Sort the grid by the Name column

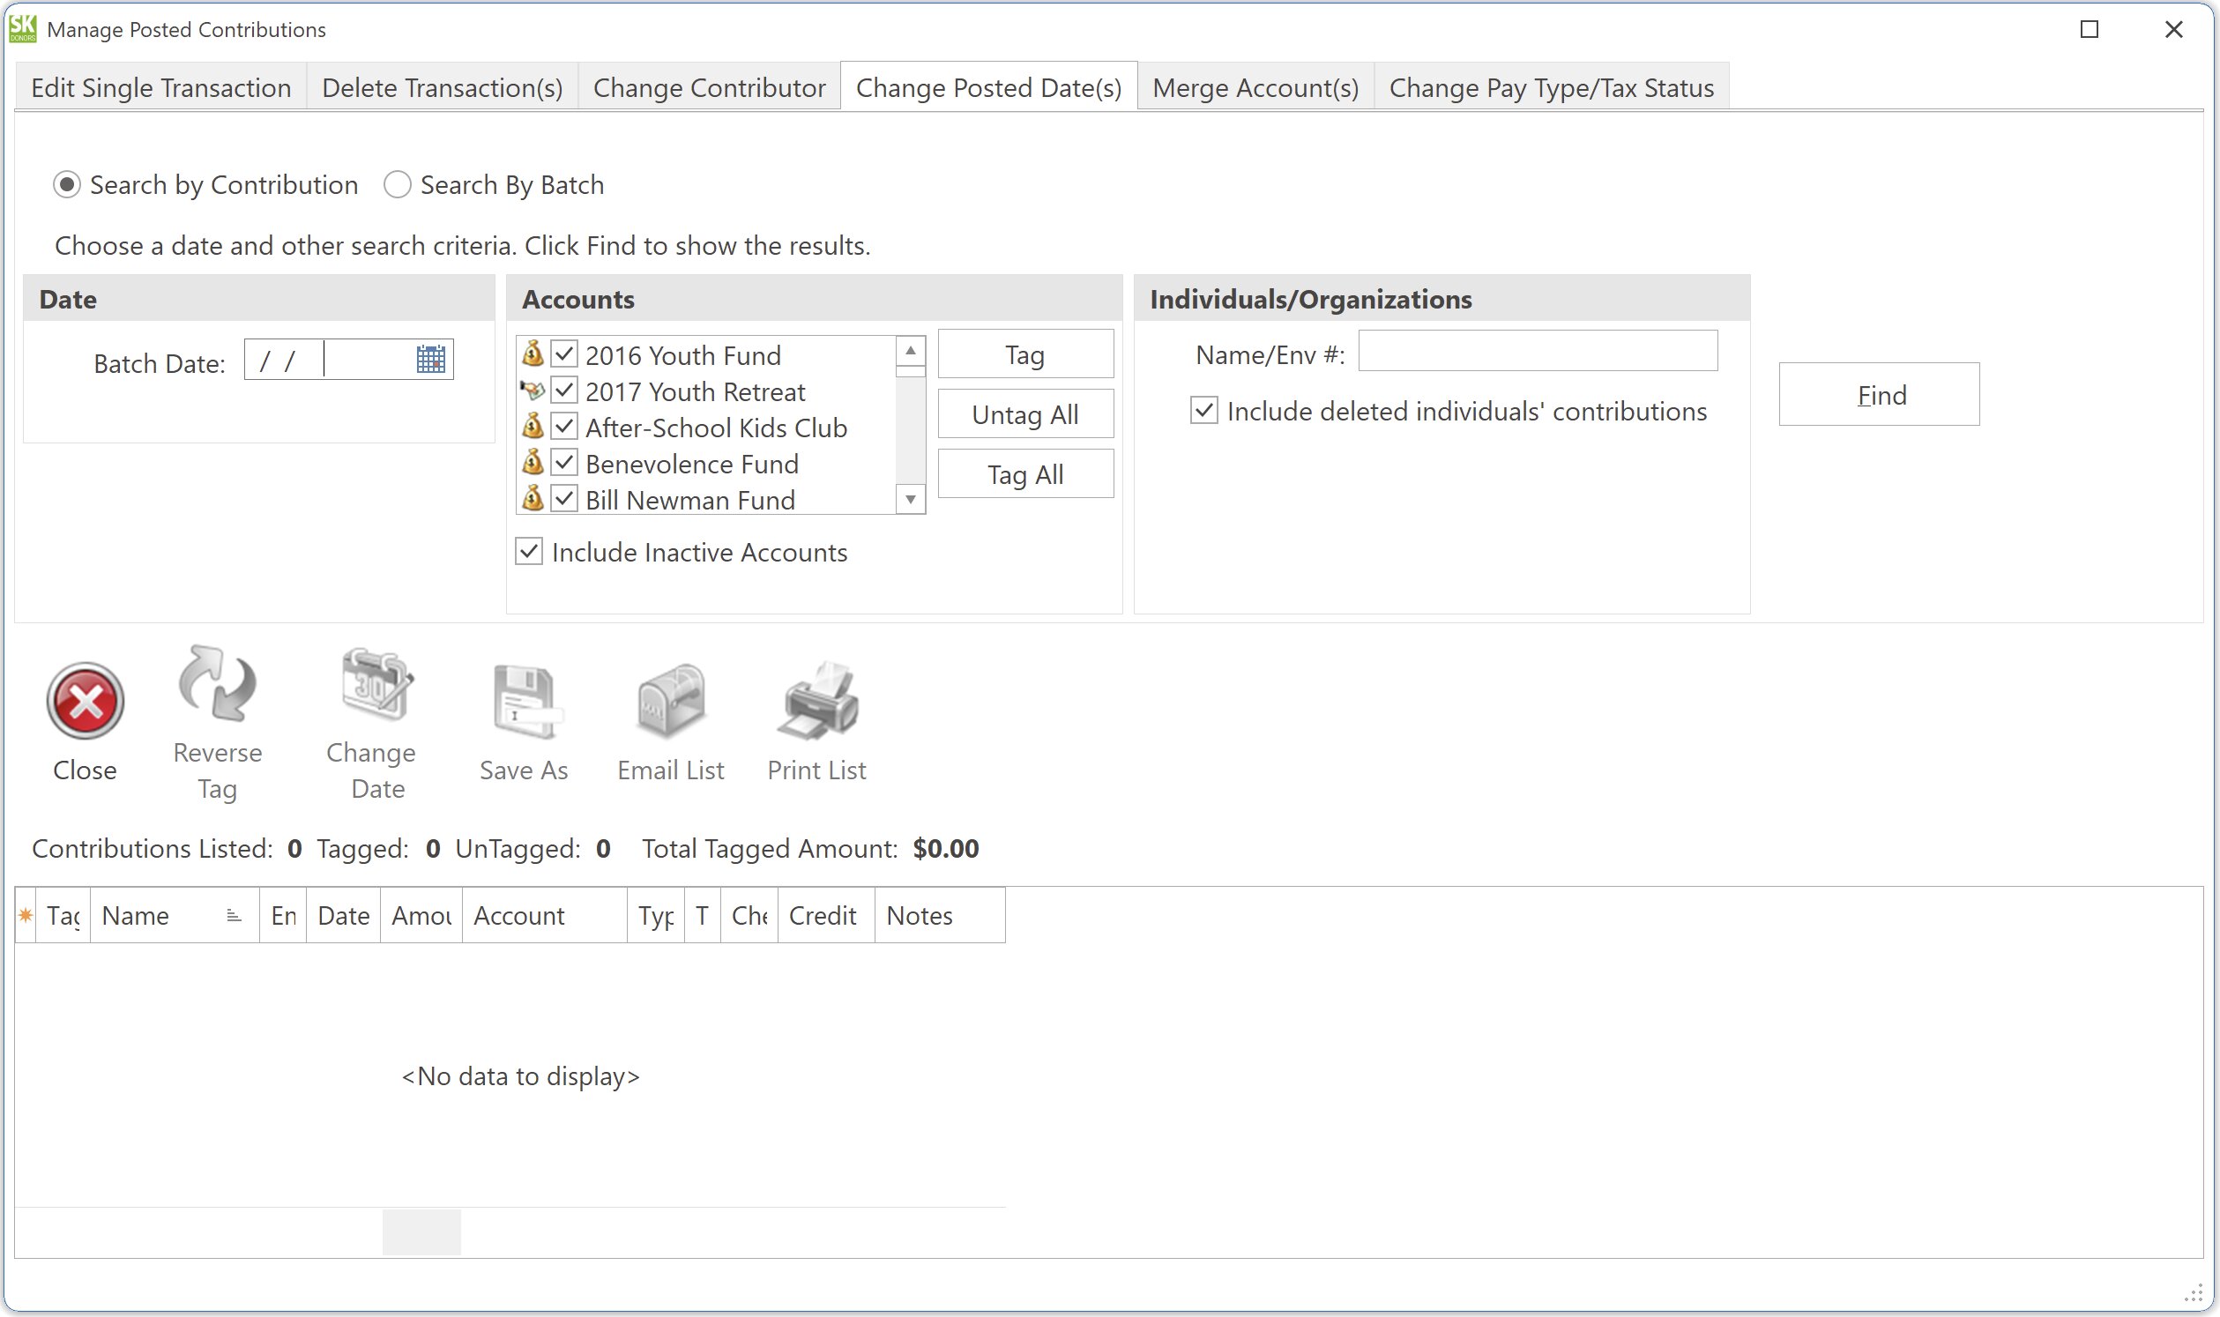(174, 915)
